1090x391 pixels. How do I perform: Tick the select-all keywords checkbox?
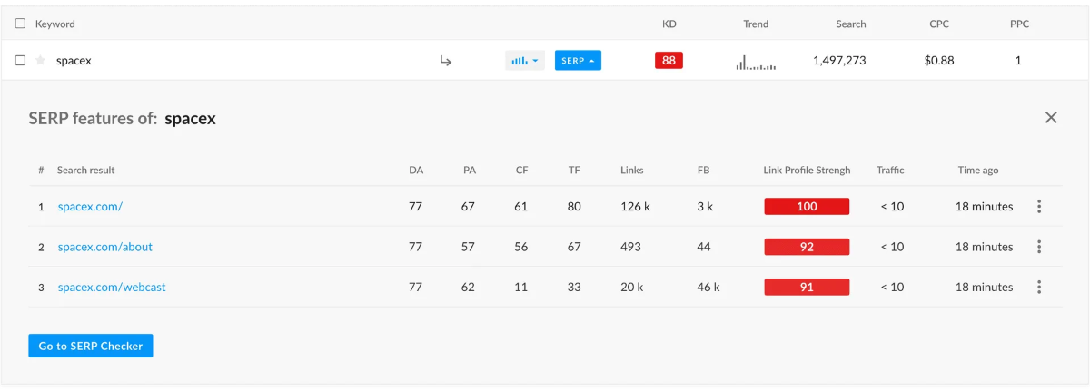(x=20, y=24)
